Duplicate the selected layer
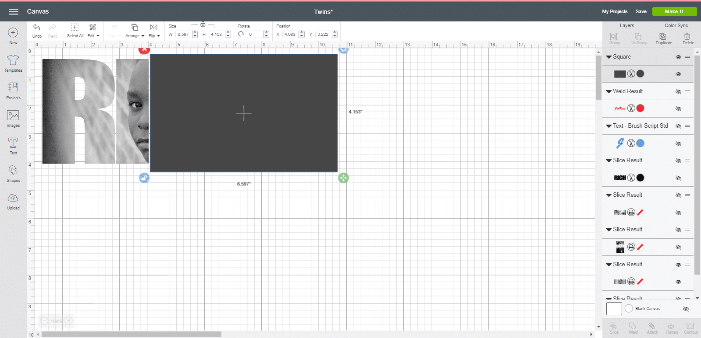Viewport: 701px width, 338px height. [663, 38]
